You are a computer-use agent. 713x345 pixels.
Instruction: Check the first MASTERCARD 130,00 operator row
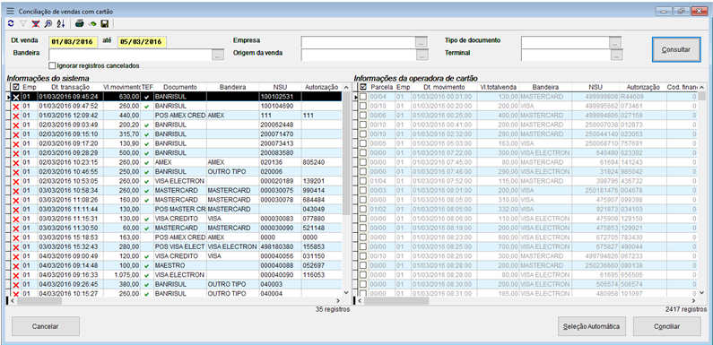coord(363,97)
